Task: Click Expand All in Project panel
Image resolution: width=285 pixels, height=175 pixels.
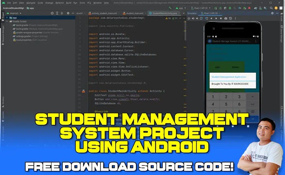Action: [x=57, y=13]
